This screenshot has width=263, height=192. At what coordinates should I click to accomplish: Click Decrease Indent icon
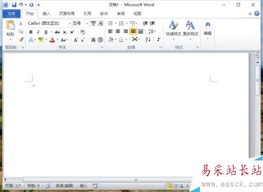click(x=145, y=23)
